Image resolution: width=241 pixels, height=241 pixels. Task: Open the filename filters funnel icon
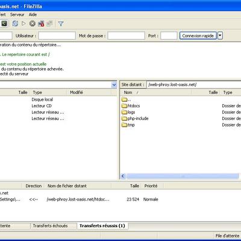tap(61, 24)
